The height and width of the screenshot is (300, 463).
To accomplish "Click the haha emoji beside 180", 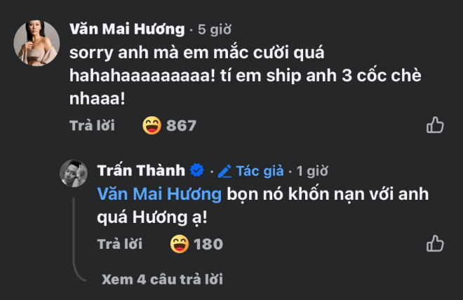I will tap(180, 244).
